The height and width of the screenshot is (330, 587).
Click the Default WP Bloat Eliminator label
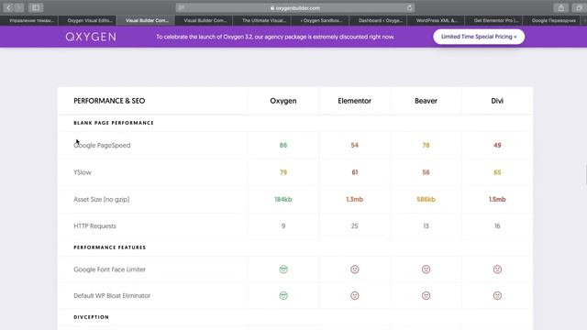(112, 295)
